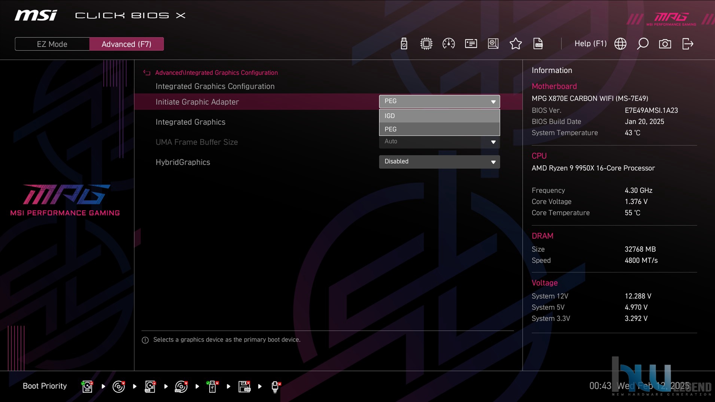Click the DRAM Size value 32768 MB
The height and width of the screenshot is (402, 715).
[x=640, y=249]
